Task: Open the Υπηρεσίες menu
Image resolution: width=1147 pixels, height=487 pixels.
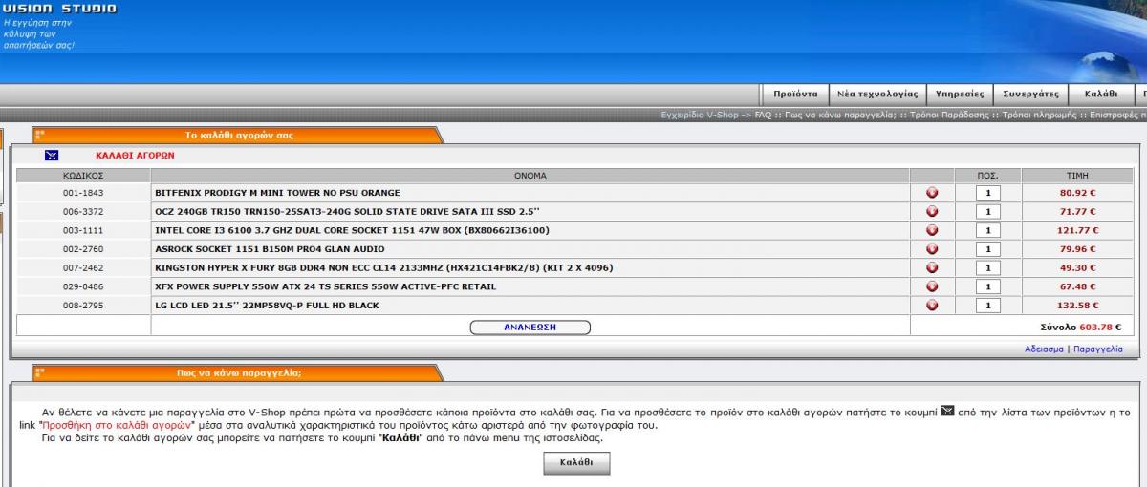Action: [x=960, y=95]
